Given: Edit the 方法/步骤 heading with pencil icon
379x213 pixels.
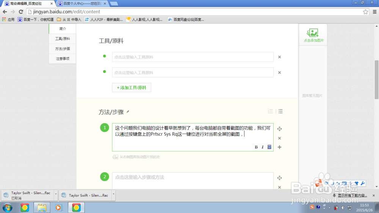Looking at the screenshot, I should (x=128, y=112).
